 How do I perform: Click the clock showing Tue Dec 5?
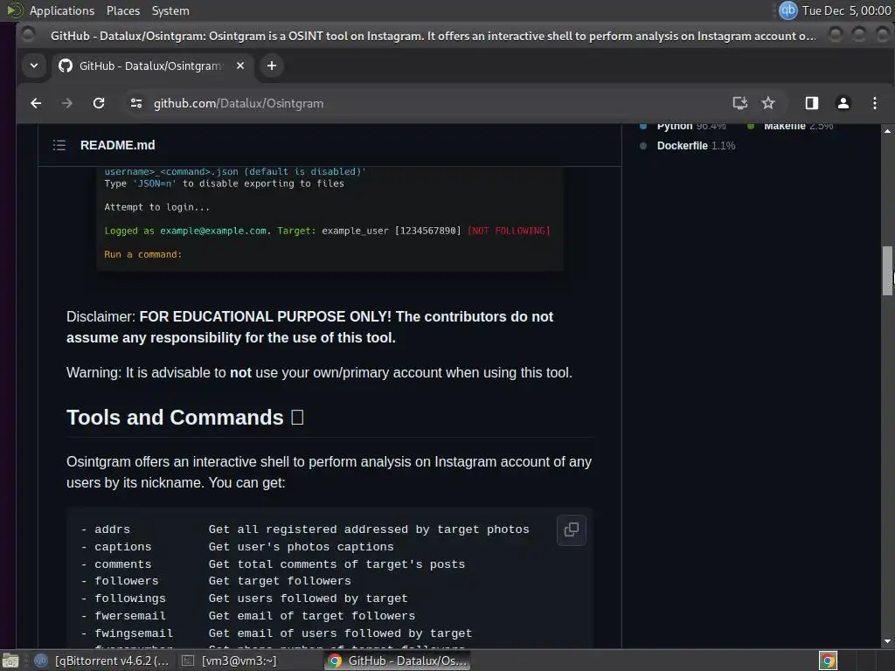tap(846, 10)
